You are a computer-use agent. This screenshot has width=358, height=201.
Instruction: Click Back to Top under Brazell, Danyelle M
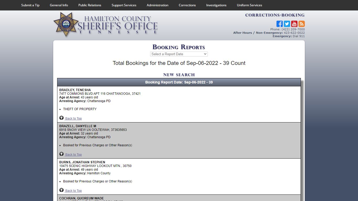(x=73, y=155)
